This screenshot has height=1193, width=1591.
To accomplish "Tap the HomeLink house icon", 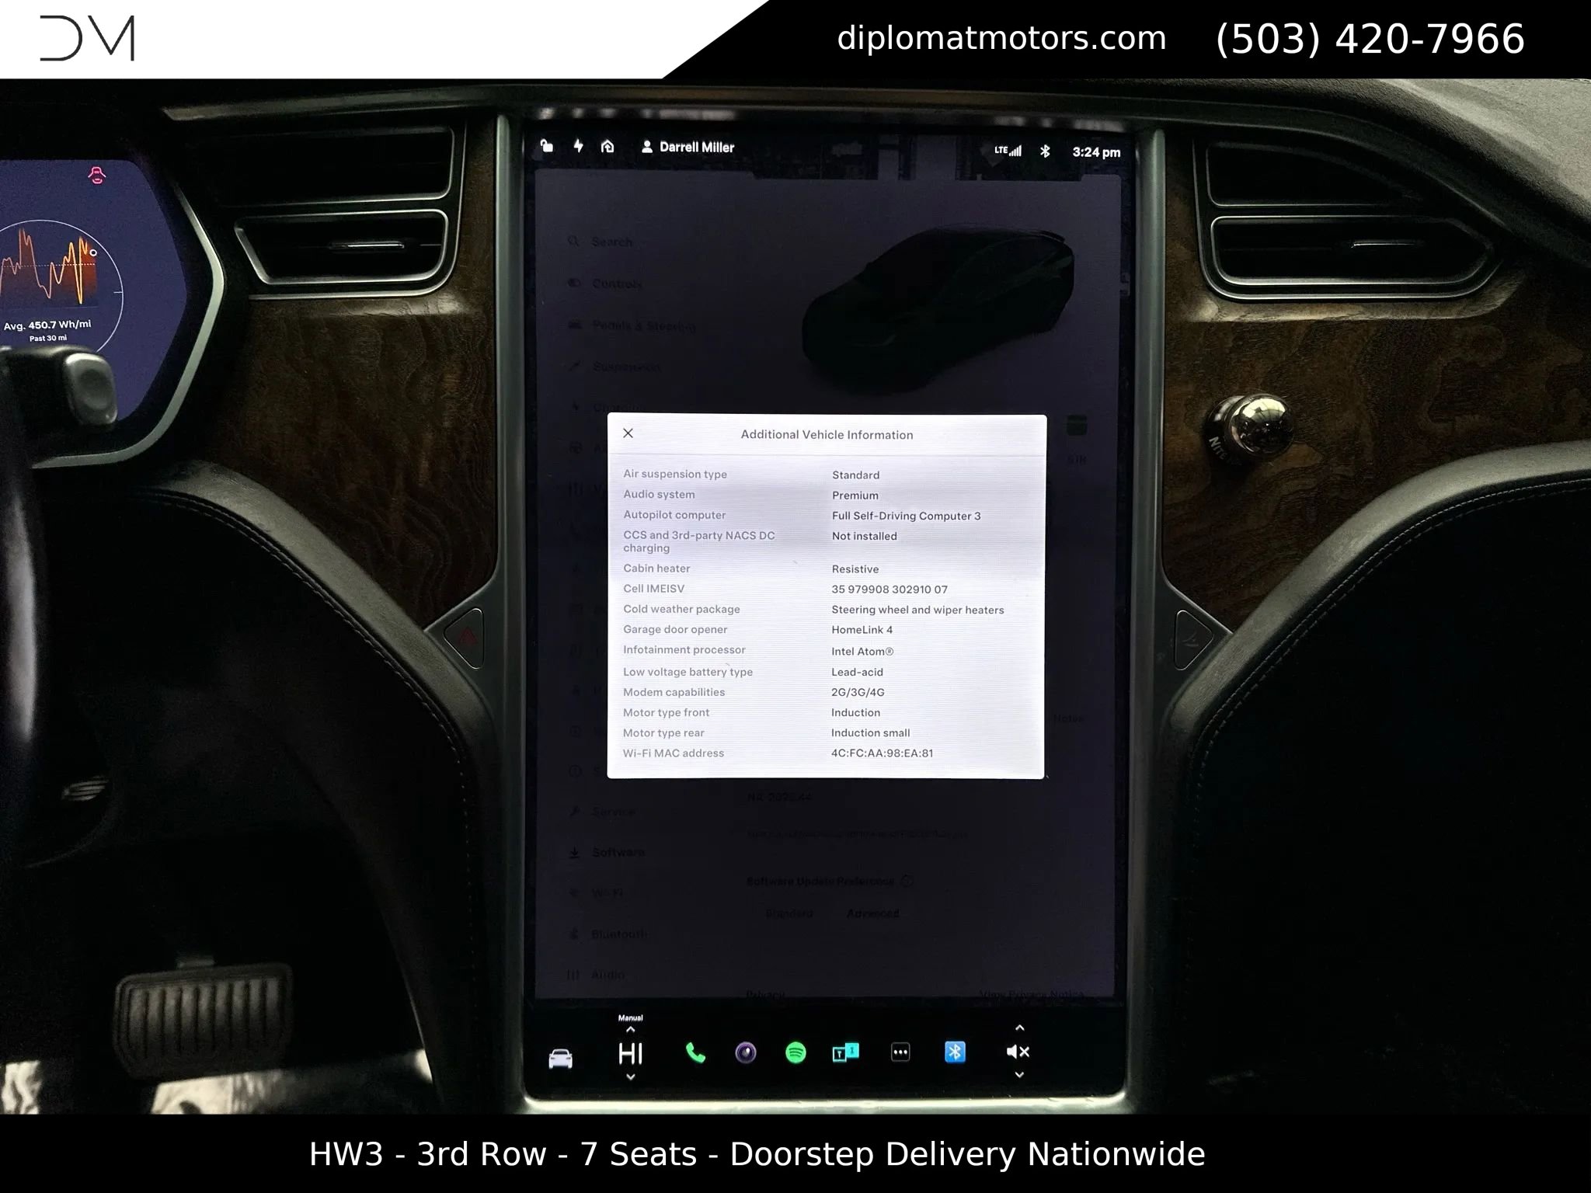I will tap(608, 146).
